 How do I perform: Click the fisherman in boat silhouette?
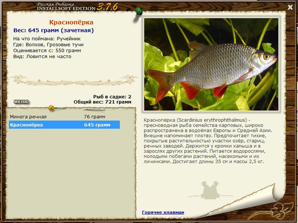[210, 190]
